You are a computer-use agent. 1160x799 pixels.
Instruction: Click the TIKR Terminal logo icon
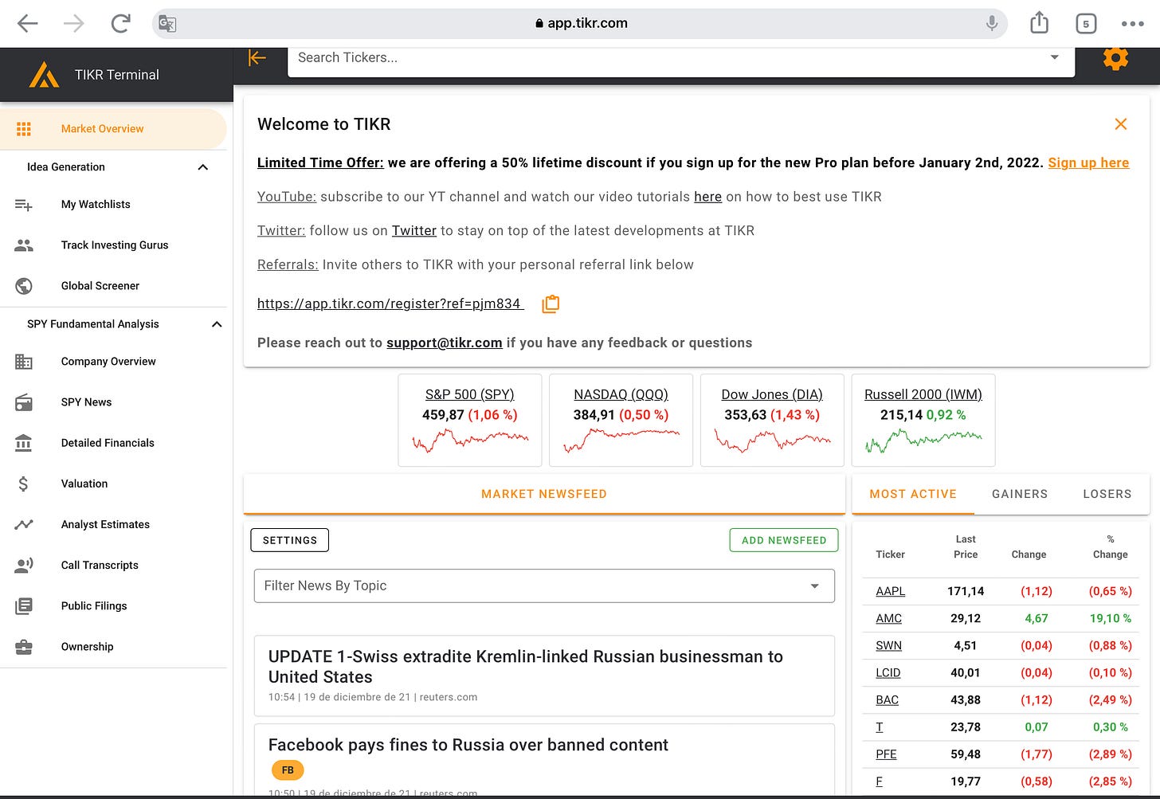click(44, 75)
